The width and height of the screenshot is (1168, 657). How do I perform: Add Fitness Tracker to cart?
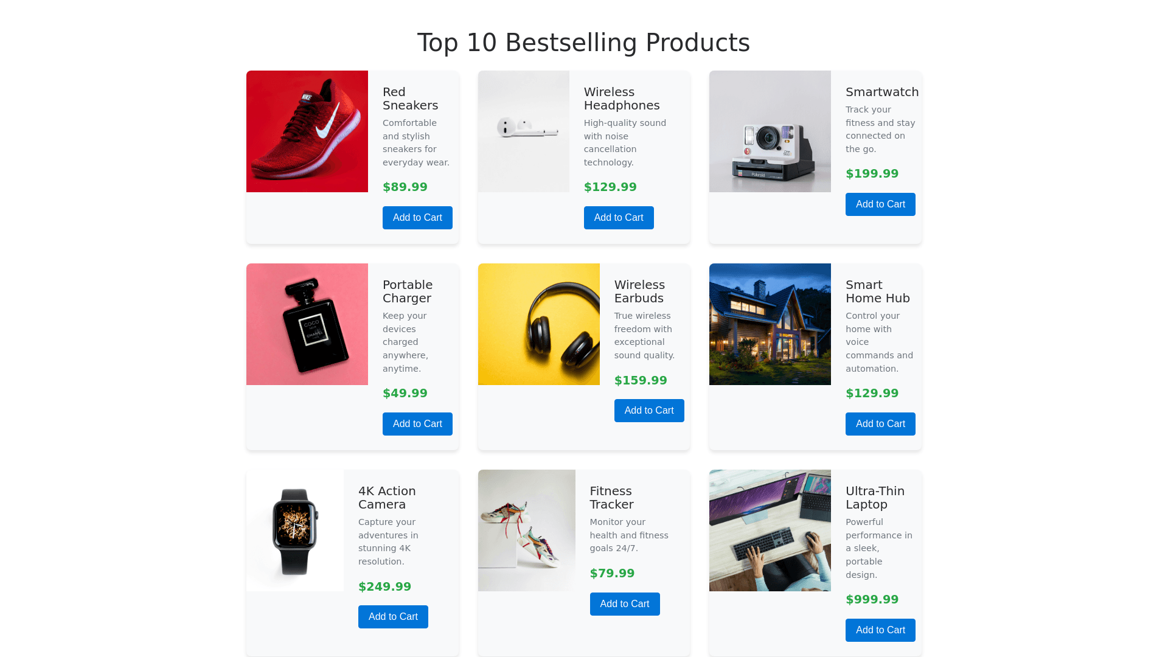[x=625, y=604]
